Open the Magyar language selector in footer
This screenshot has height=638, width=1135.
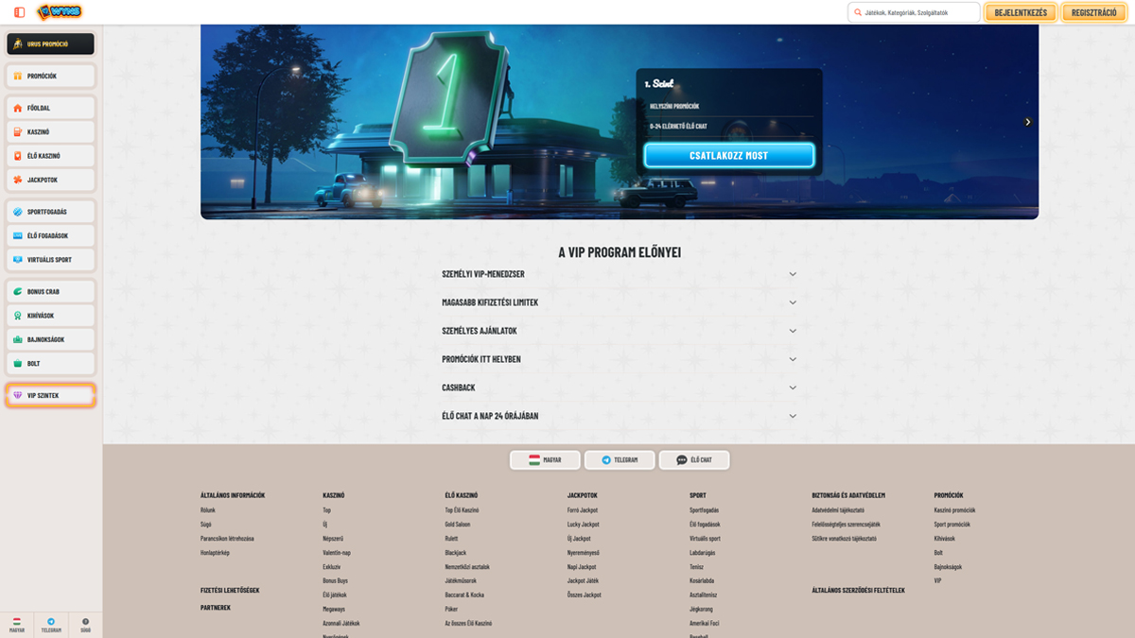(545, 460)
